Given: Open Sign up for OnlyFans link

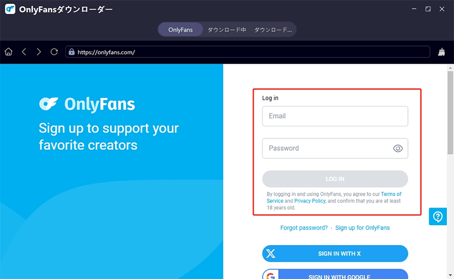Looking at the screenshot, I should click(x=362, y=227).
